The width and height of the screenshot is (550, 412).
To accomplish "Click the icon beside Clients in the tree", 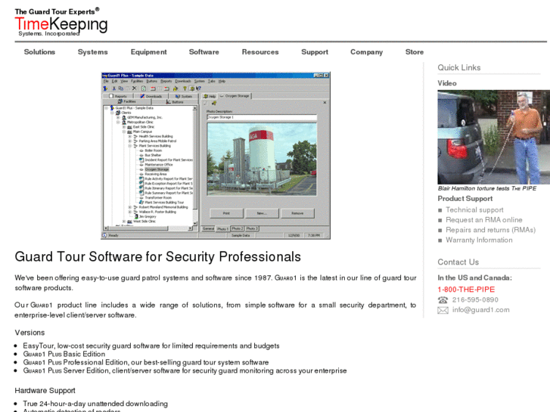I will click(118, 113).
